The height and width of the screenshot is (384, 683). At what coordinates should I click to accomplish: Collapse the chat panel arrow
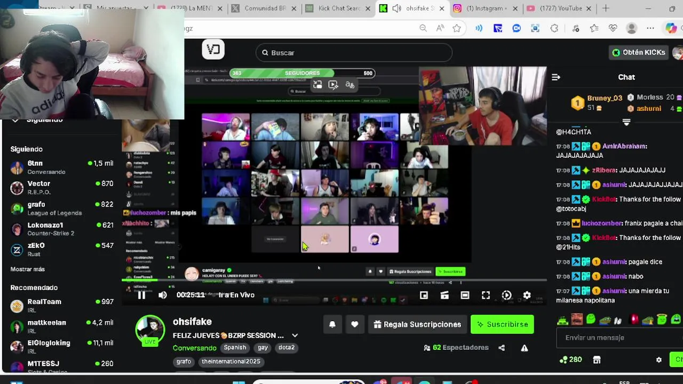(x=556, y=77)
